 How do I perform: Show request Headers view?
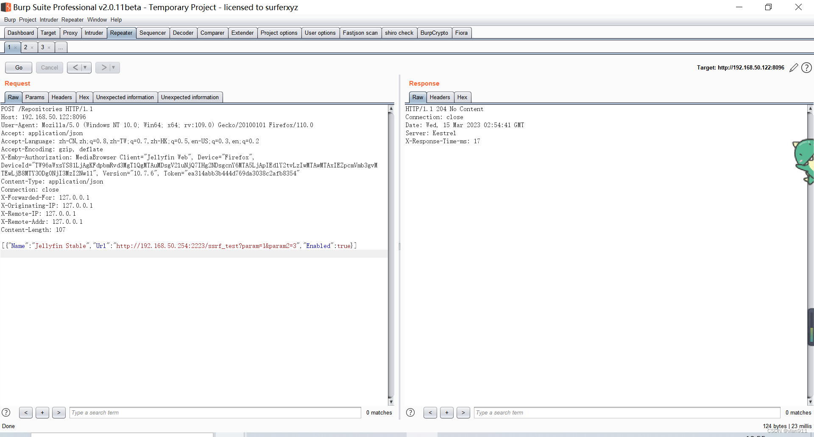tap(62, 97)
